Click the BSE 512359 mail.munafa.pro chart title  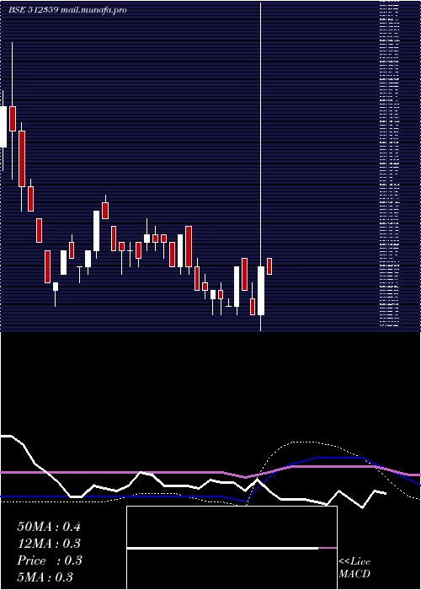(67, 10)
